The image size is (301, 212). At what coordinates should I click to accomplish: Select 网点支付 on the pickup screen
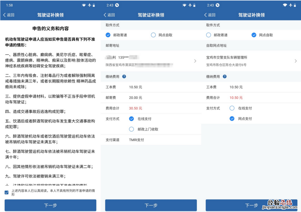(232, 119)
